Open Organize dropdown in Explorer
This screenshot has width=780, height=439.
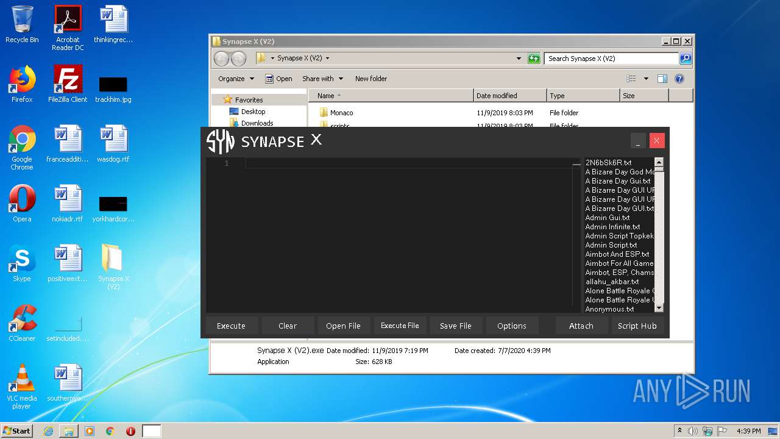(236, 79)
